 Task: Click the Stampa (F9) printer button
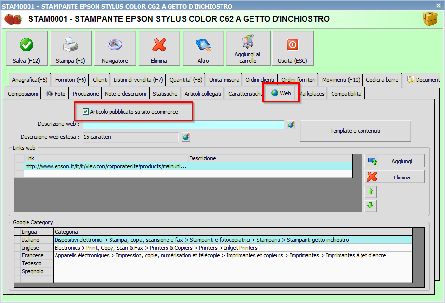[71, 49]
